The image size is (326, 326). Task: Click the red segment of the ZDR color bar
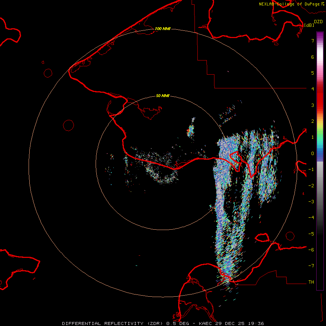(x=320, y=97)
